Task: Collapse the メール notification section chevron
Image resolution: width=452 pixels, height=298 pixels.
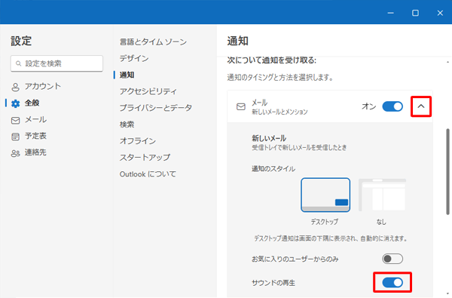Action: [x=421, y=106]
